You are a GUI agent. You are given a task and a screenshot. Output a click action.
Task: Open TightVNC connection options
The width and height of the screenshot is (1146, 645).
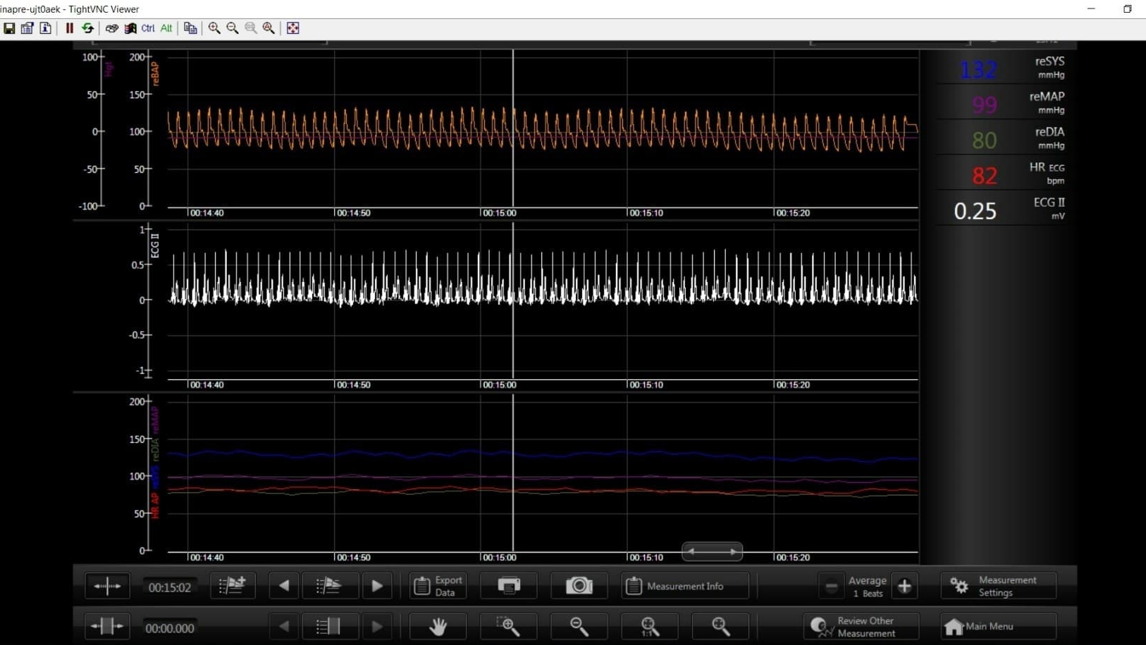(27, 28)
